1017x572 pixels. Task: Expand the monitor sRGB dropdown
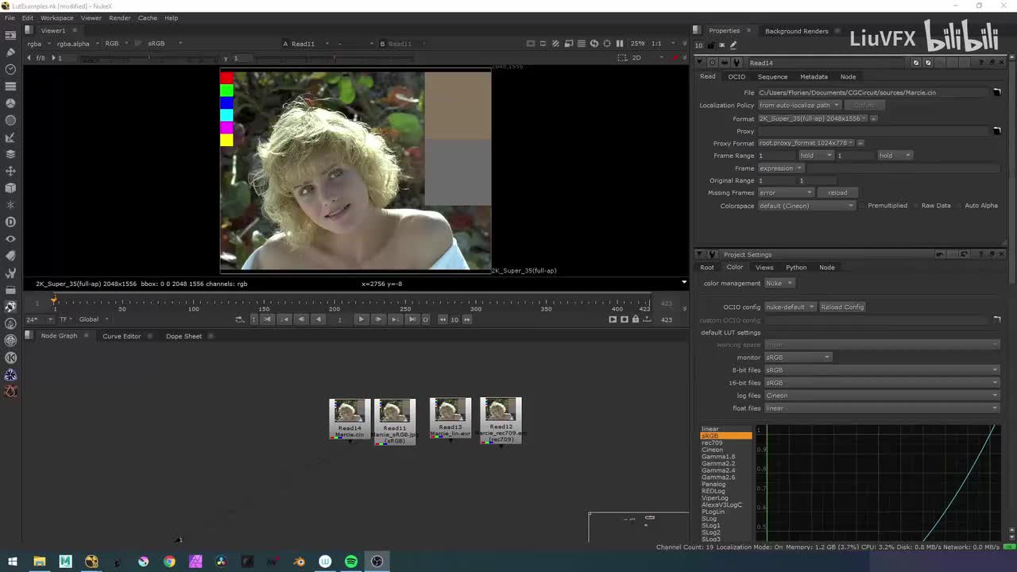pyautogui.click(x=797, y=357)
